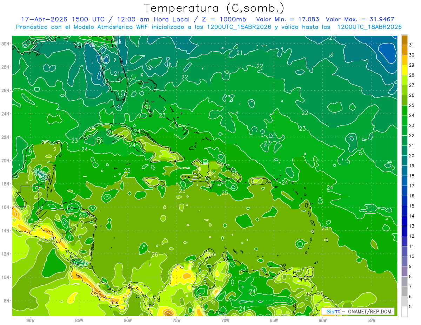Click the 1200UTC_18ABR2026 validity text
The height and width of the screenshot is (325, 421).
(x=369, y=27)
